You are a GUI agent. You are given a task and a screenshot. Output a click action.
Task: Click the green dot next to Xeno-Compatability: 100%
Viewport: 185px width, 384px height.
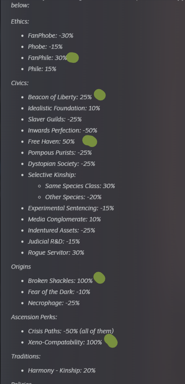point(111,341)
